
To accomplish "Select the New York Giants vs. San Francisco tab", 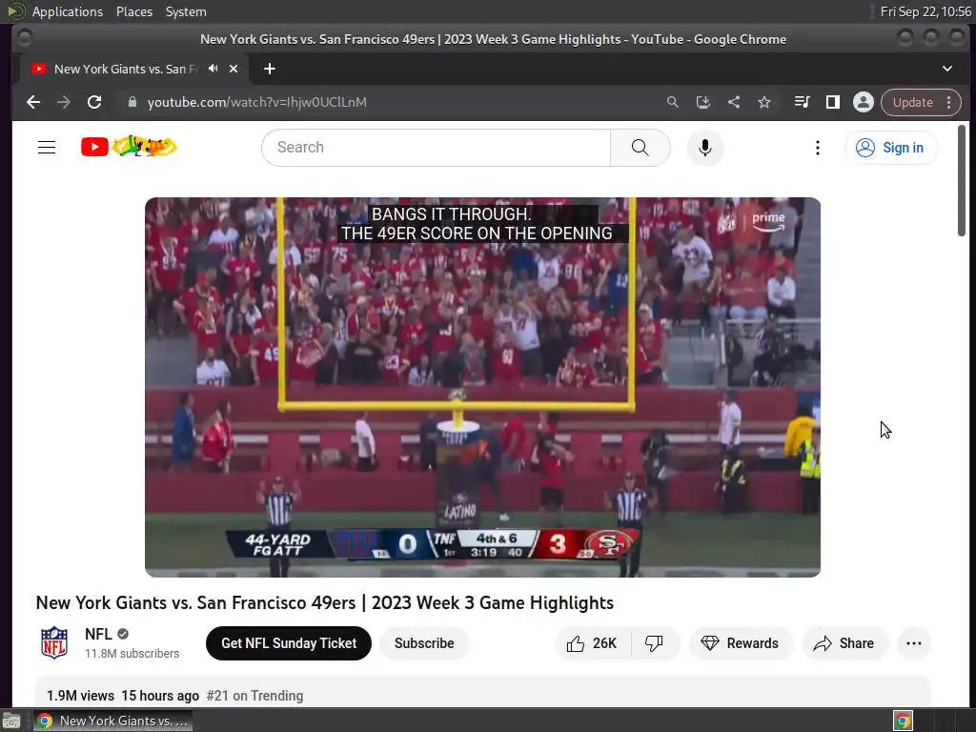I will click(x=125, y=69).
